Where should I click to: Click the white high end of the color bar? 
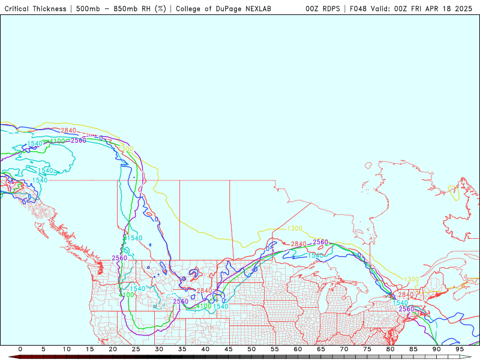click(x=466, y=357)
